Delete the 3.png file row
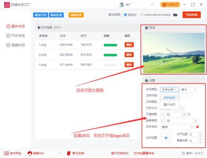The width and height of the screenshot is (207, 158). [x=129, y=65]
